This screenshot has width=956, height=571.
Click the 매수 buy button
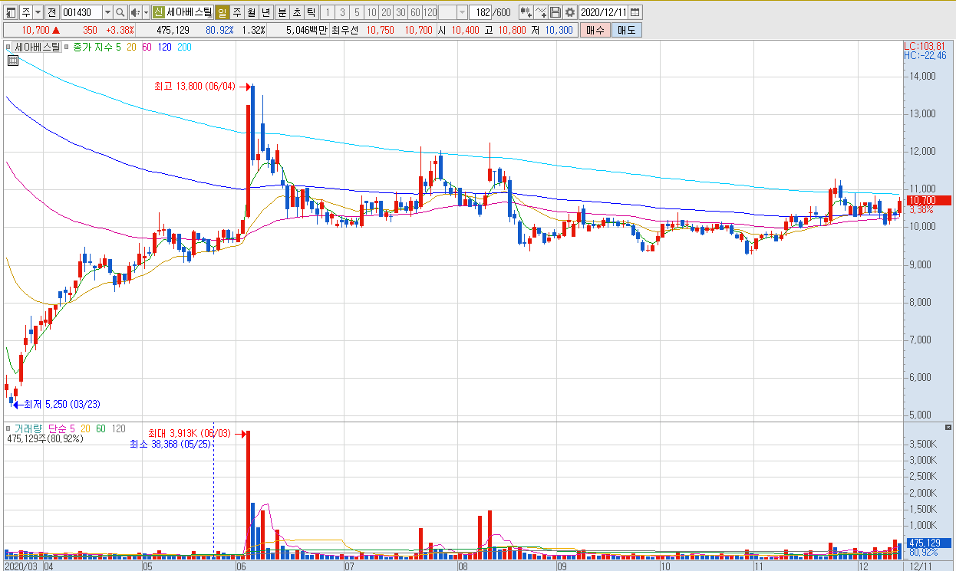[595, 30]
